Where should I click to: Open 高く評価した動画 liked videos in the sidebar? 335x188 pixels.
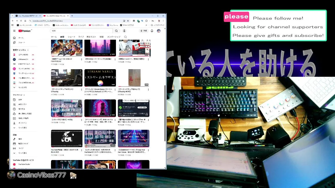(x=25, y=114)
